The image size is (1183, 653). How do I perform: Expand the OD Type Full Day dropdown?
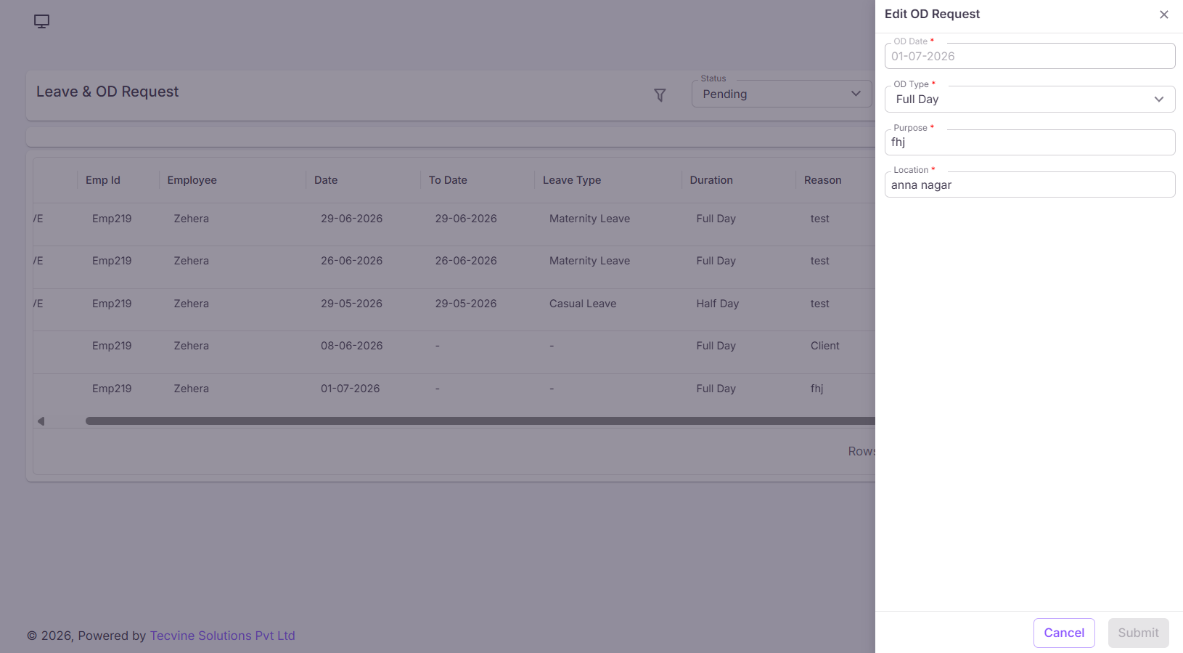[1029, 100]
